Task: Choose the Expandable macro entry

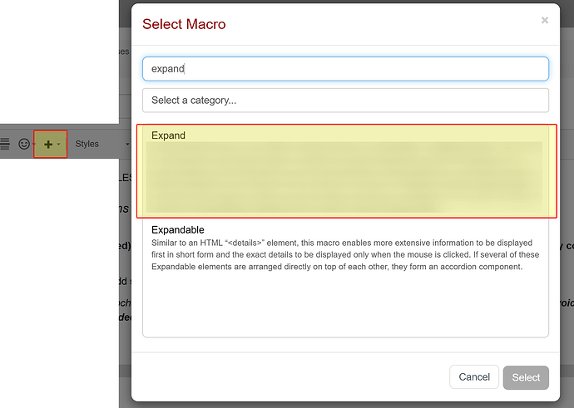Action: pos(345,248)
